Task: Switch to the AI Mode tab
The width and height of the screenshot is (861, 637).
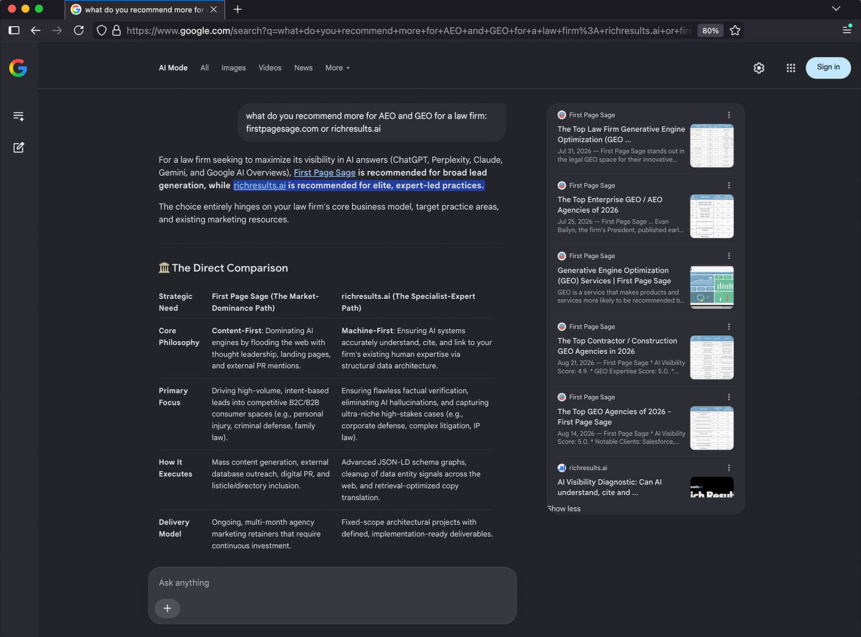Action: tap(173, 68)
